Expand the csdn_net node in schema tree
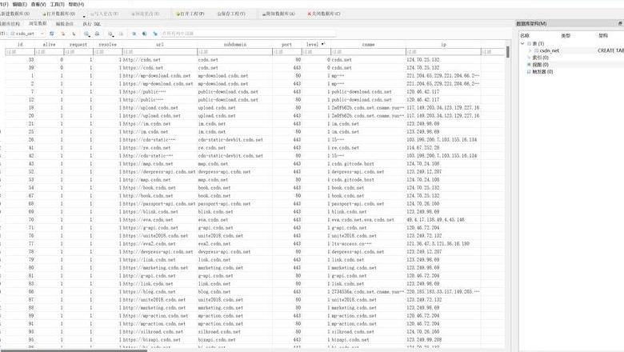This screenshot has width=624, height=352. (530, 50)
